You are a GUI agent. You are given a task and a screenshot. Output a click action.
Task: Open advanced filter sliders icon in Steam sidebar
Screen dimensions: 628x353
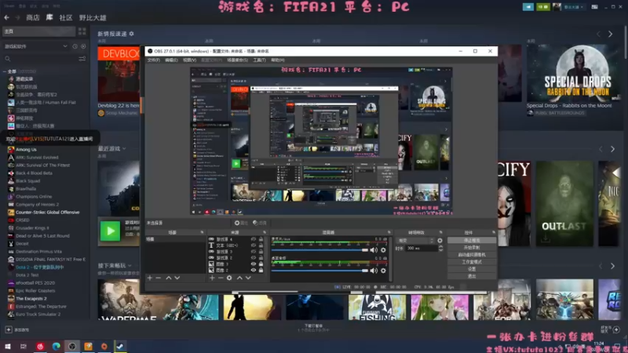82,59
